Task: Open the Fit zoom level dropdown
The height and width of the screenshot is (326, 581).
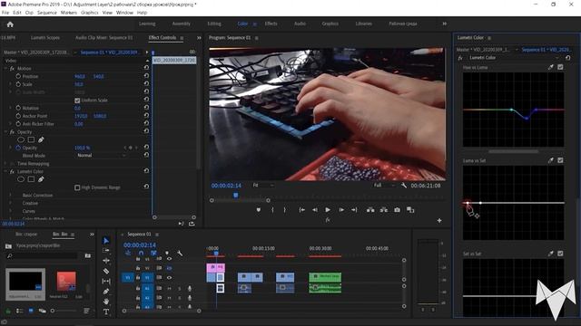Action: point(263,185)
